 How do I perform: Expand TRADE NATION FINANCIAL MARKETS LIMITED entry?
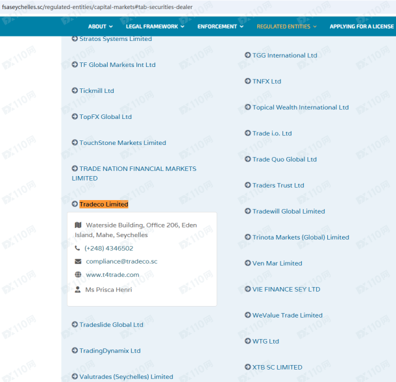(134, 173)
